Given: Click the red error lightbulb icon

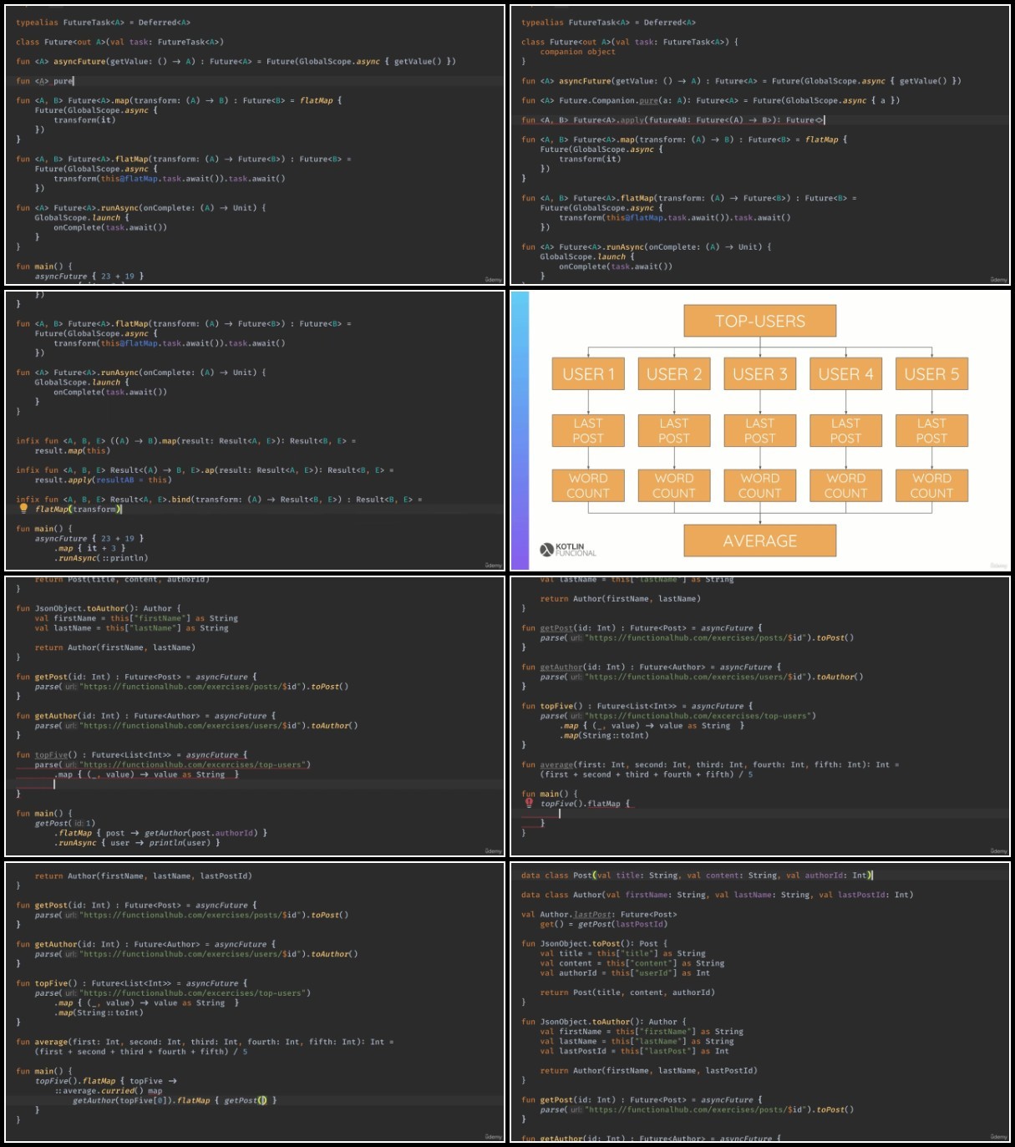Looking at the screenshot, I should [528, 803].
